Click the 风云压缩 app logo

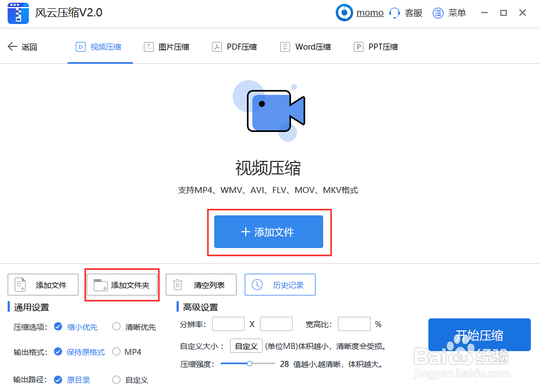click(18, 13)
